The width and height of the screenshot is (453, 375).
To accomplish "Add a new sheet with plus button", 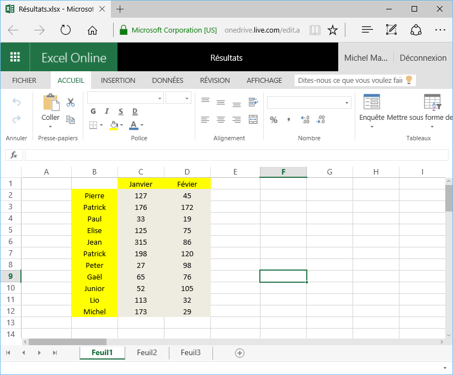I will 239,353.
